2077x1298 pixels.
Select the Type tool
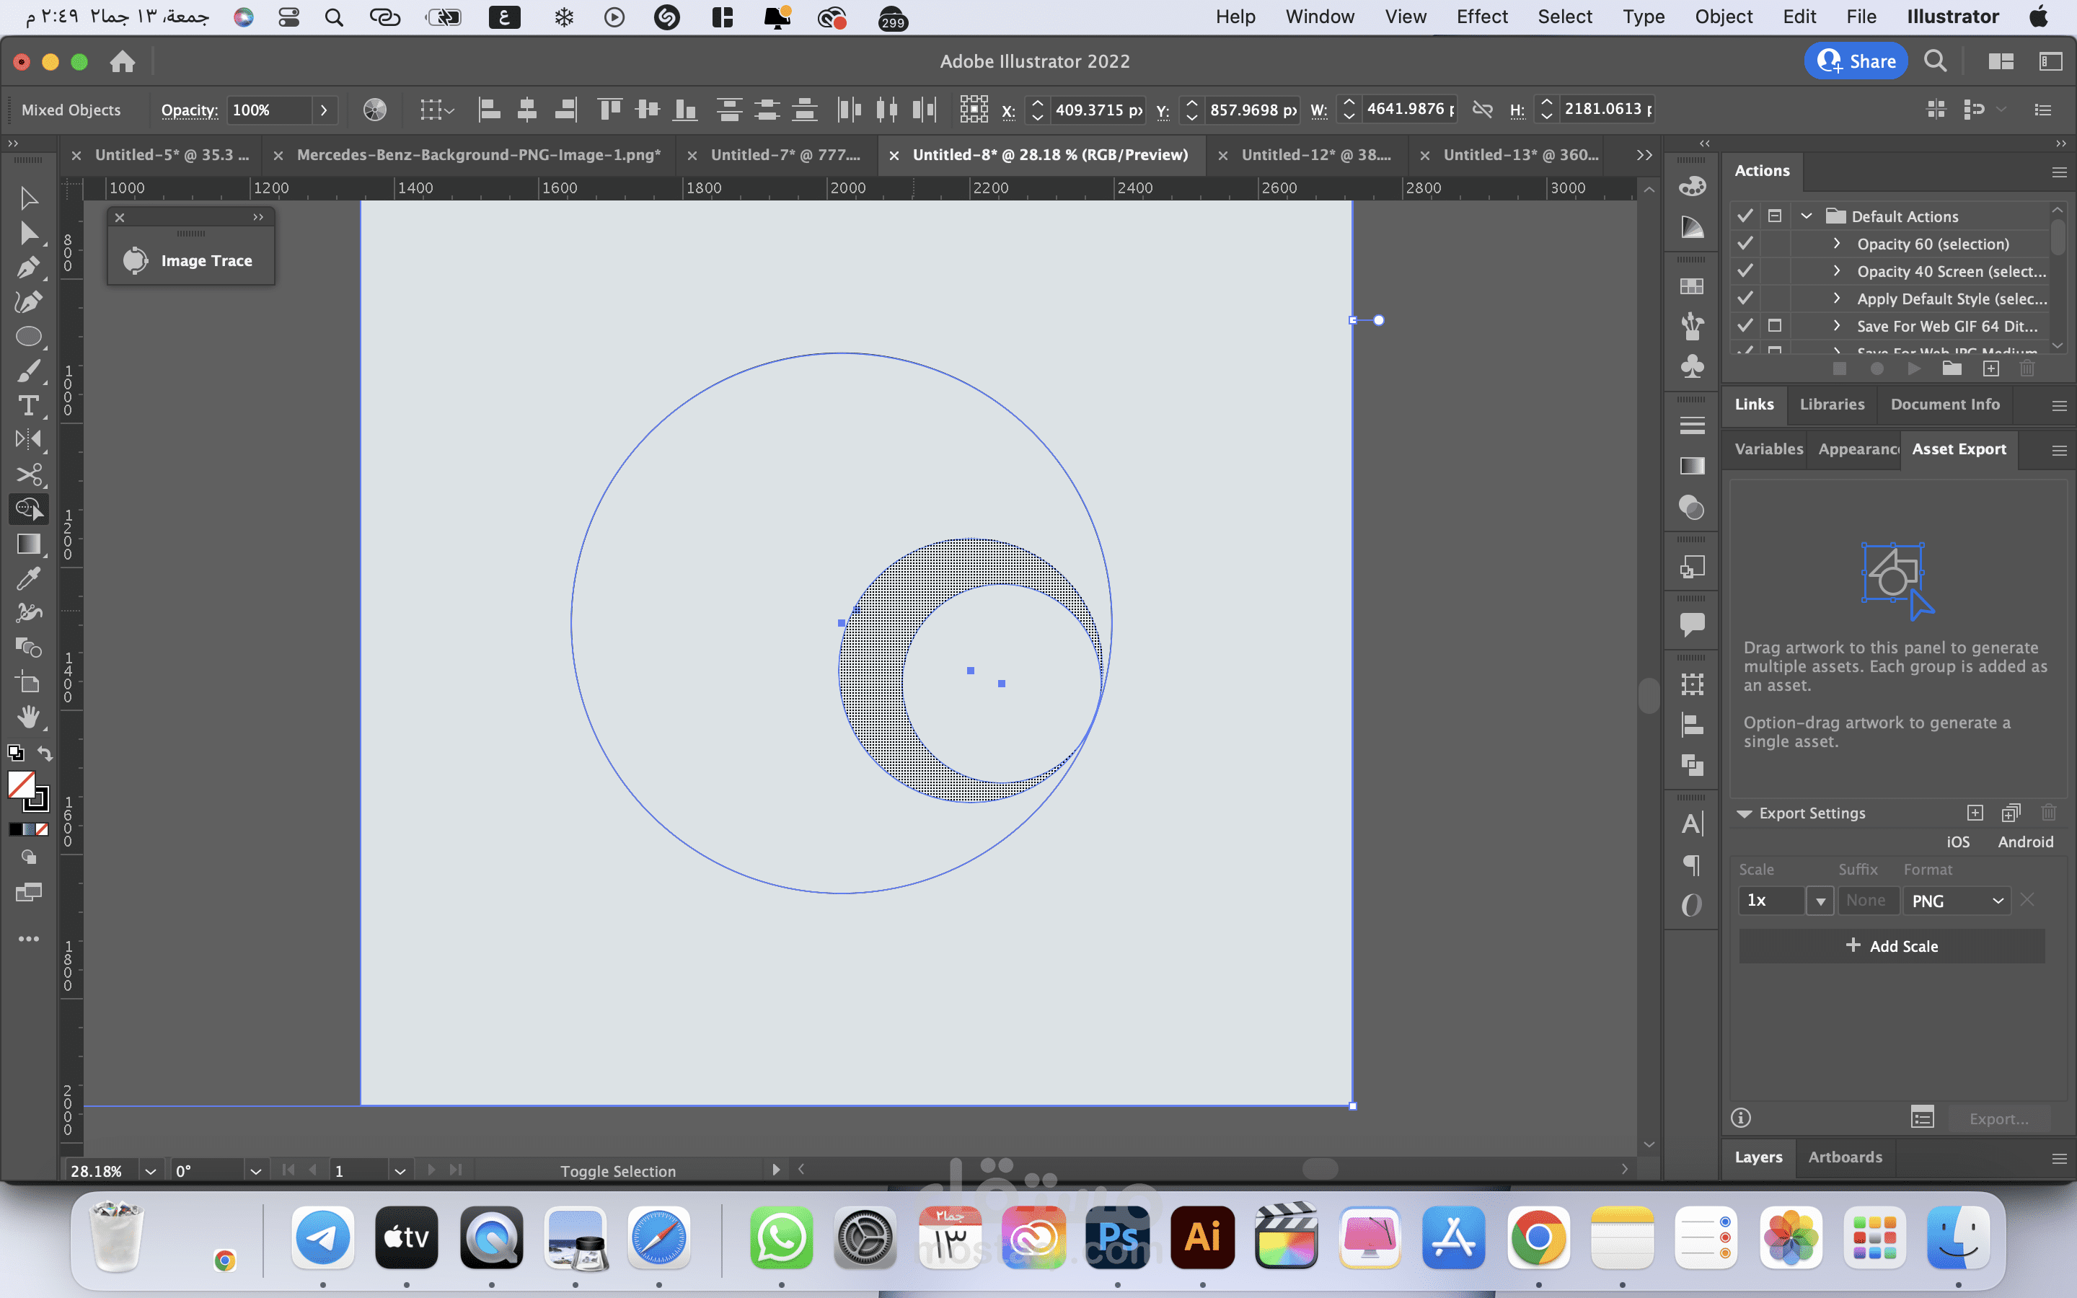tap(28, 405)
